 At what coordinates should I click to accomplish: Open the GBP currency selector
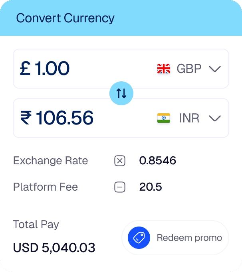point(189,69)
